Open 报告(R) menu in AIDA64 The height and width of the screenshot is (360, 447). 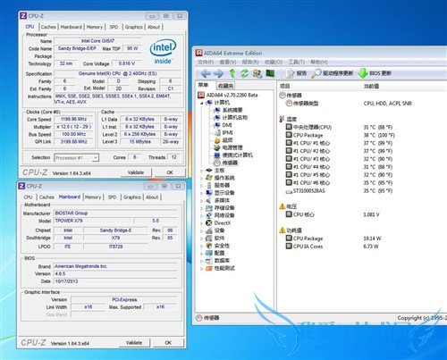pyautogui.click(x=250, y=62)
